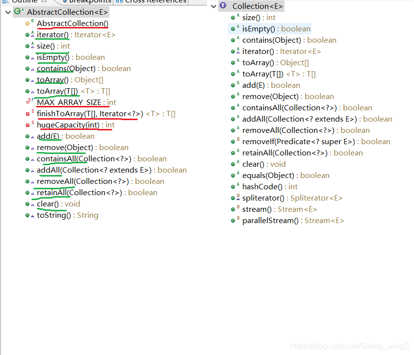Select parallelStream() : Stream<E> method
This screenshot has width=414, height=355.
pyautogui.click(x=293, y=221)
